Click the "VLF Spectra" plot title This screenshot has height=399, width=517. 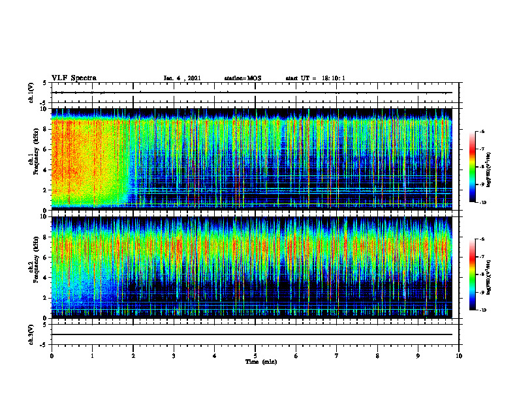(74, 78)
